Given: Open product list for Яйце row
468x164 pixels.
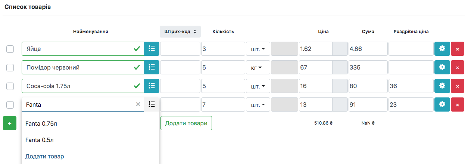Looking at the screenshot, I should pyautogui.click(x=152, y=49).
